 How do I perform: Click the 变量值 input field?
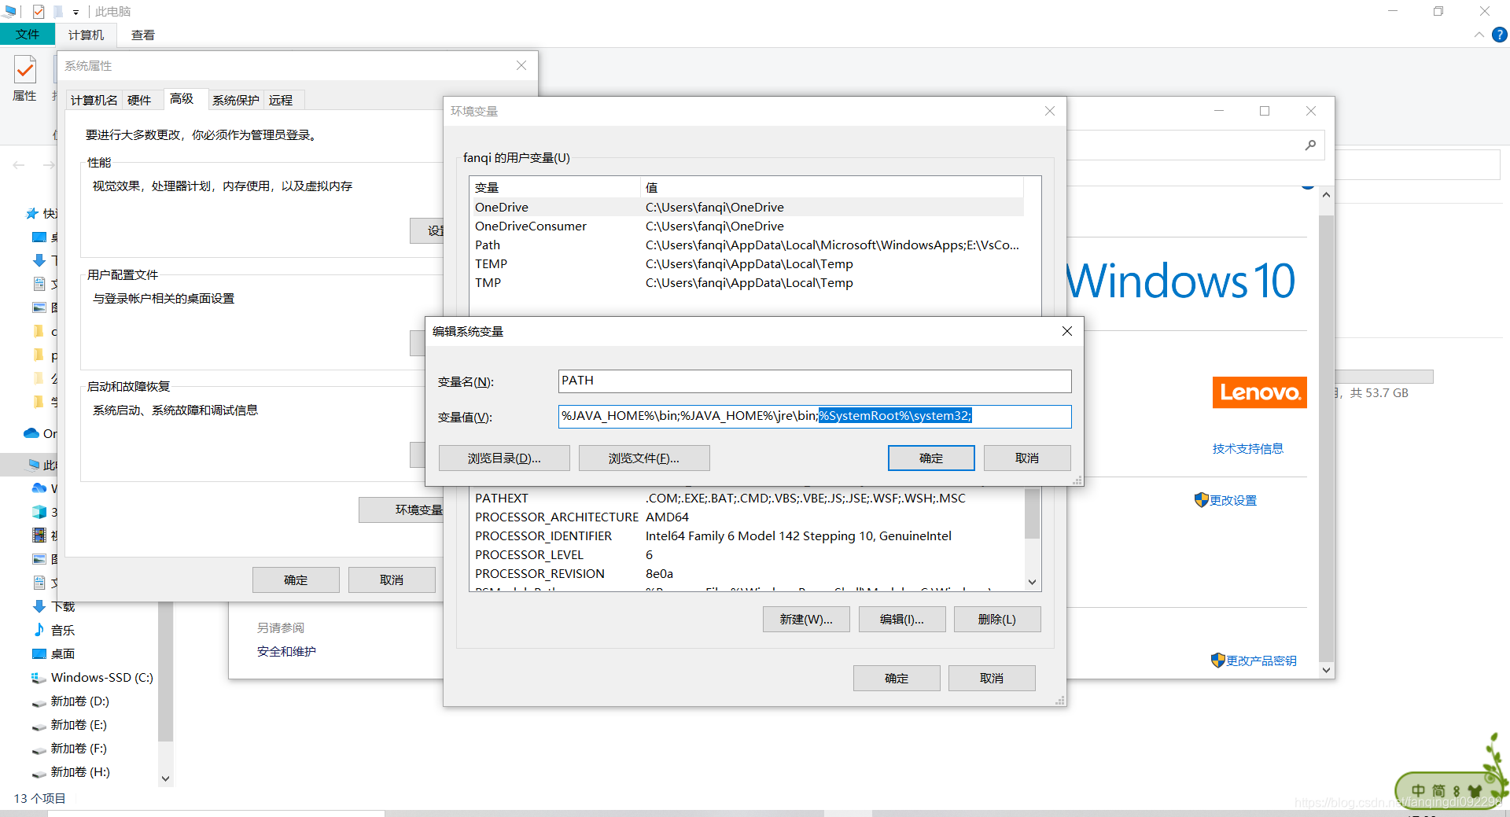coord(815,416)
